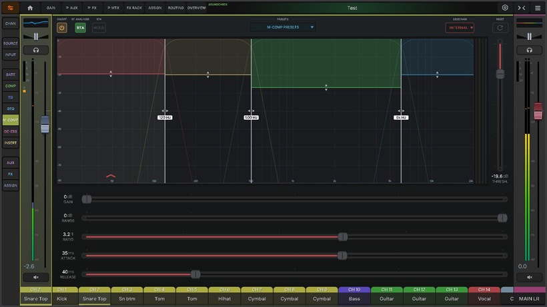
Task: Mute the Snare Top channel strip
Action: 36,277
